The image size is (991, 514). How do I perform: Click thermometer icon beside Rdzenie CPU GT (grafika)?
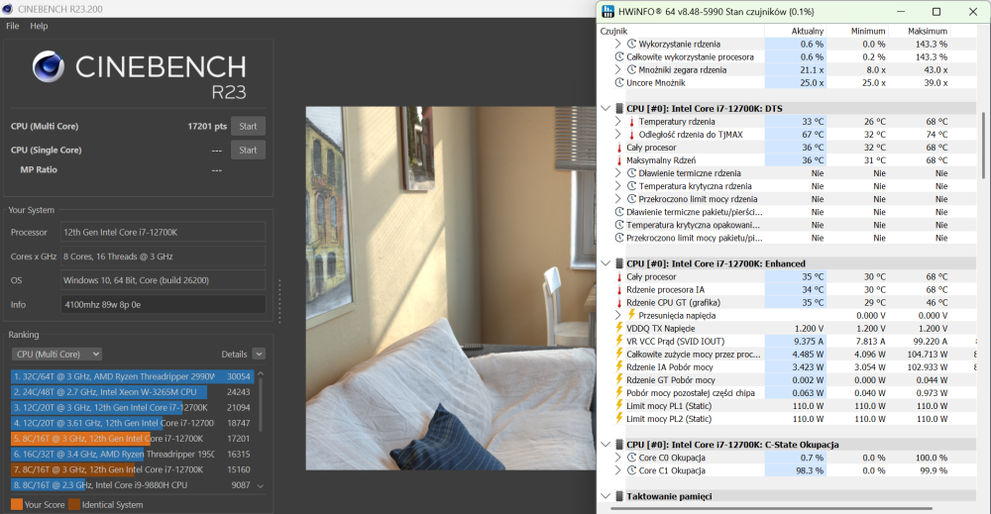pos(619,302)
